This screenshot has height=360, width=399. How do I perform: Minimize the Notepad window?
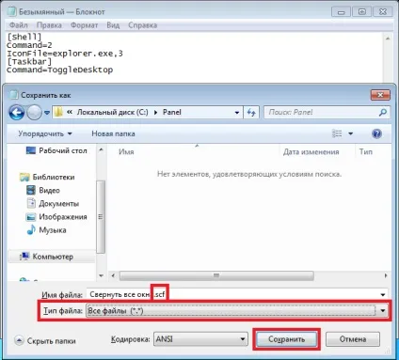pos(342,12)
